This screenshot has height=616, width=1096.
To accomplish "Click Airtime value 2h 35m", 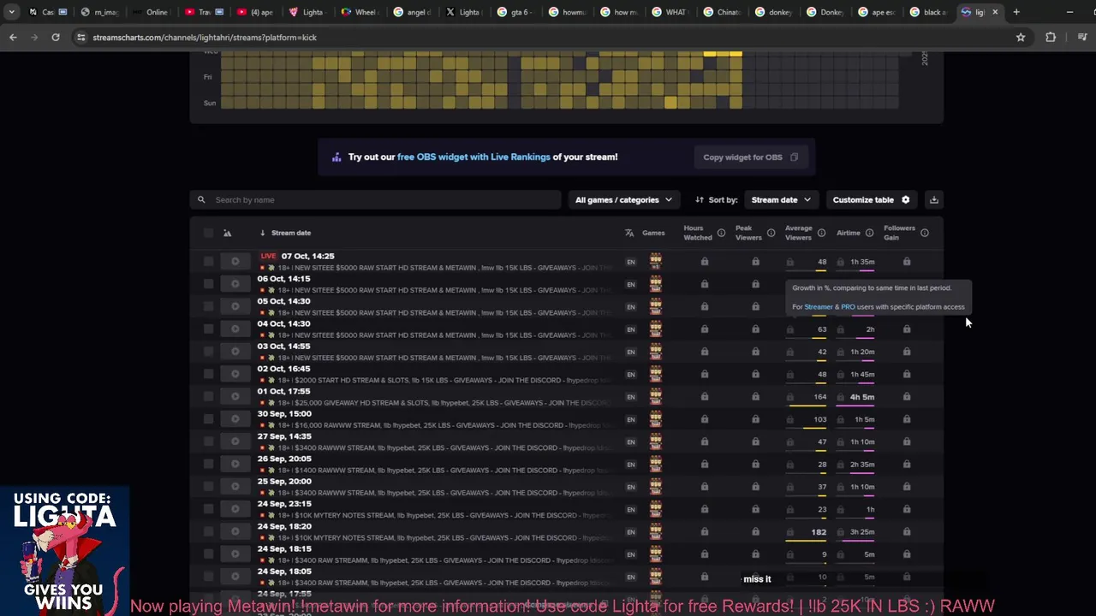I will 862,465.
